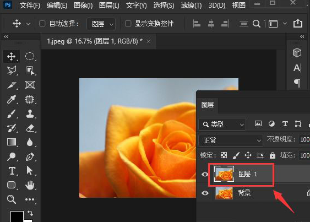Screen dimensions: 310x222
Task: Select the Brush tool
Action: pos(11,114)
